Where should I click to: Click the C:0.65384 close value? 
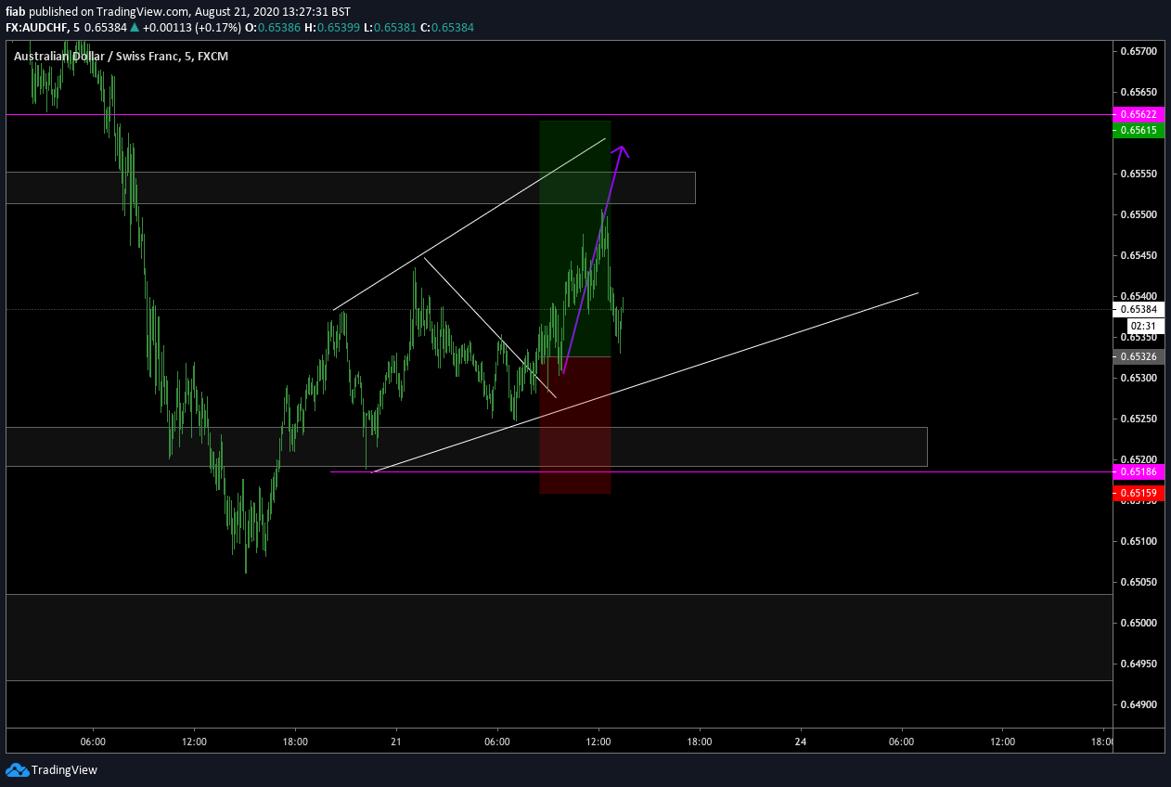click(x=447, y=28)
